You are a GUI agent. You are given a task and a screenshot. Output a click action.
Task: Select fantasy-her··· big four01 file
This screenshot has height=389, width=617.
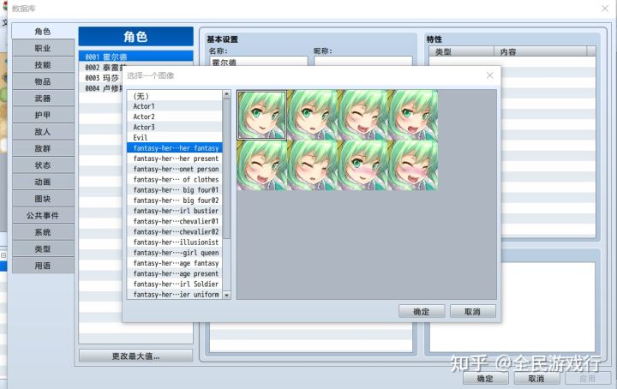tap(175, 189)
